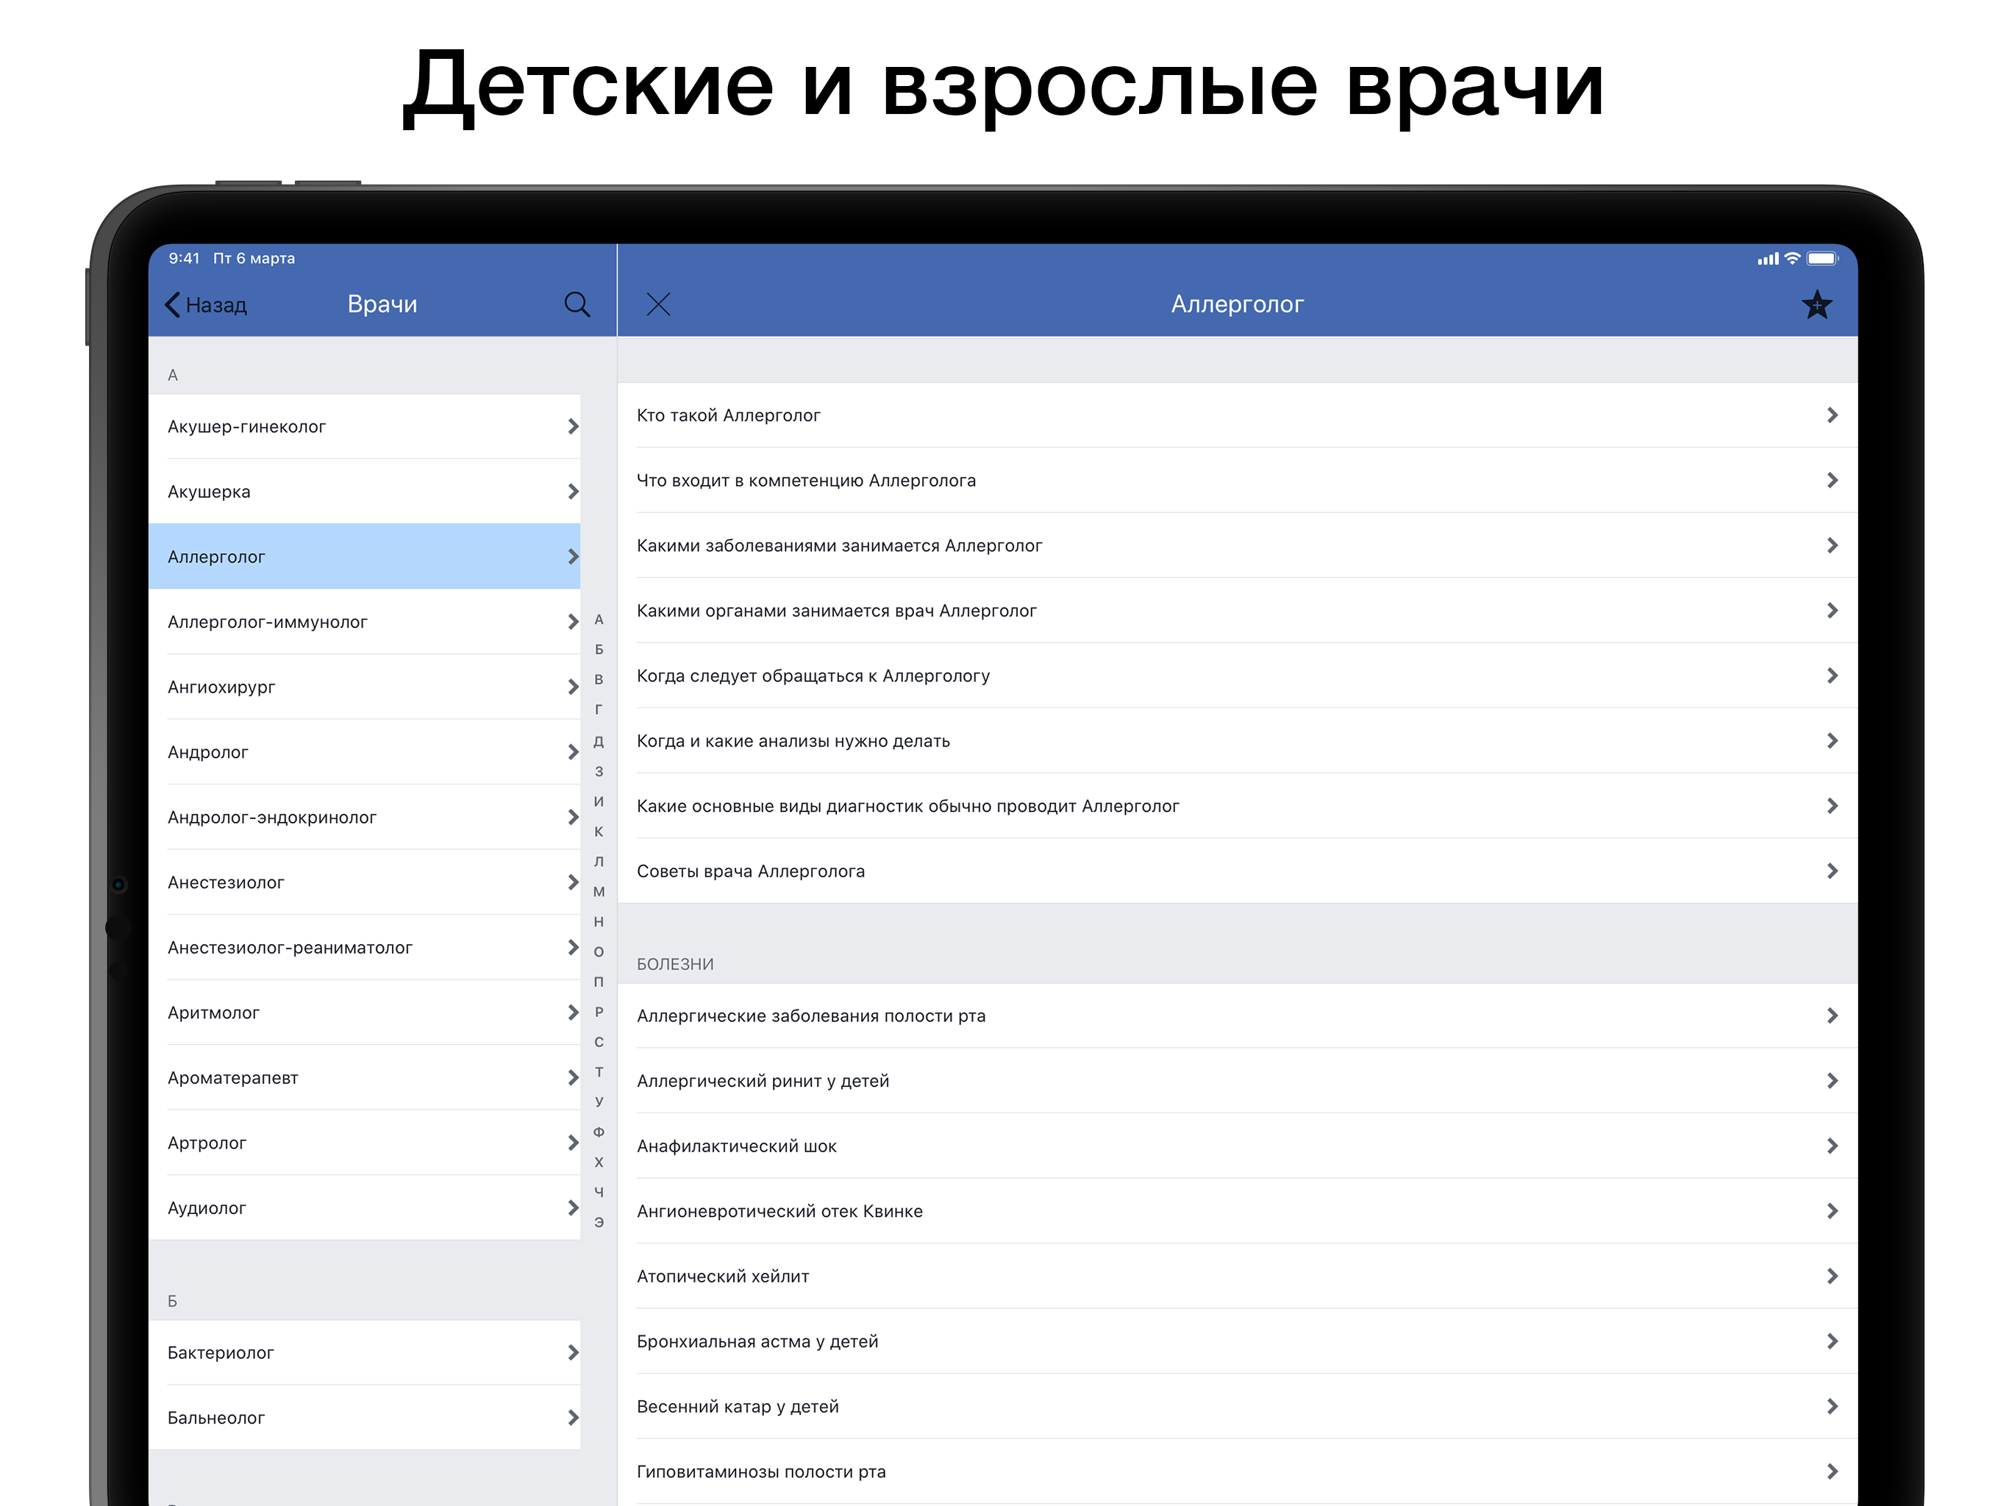Open Аллергические заболевания полости рта
This screenshot has height=1506, width=2009.
1237,1016
